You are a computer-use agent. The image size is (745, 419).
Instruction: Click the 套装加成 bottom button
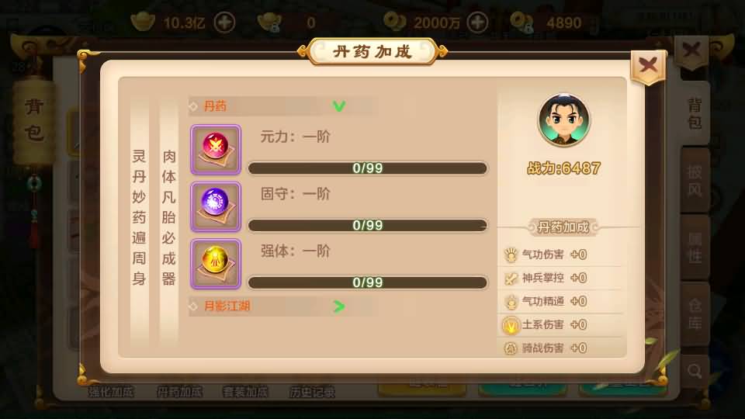click(245, 392)
